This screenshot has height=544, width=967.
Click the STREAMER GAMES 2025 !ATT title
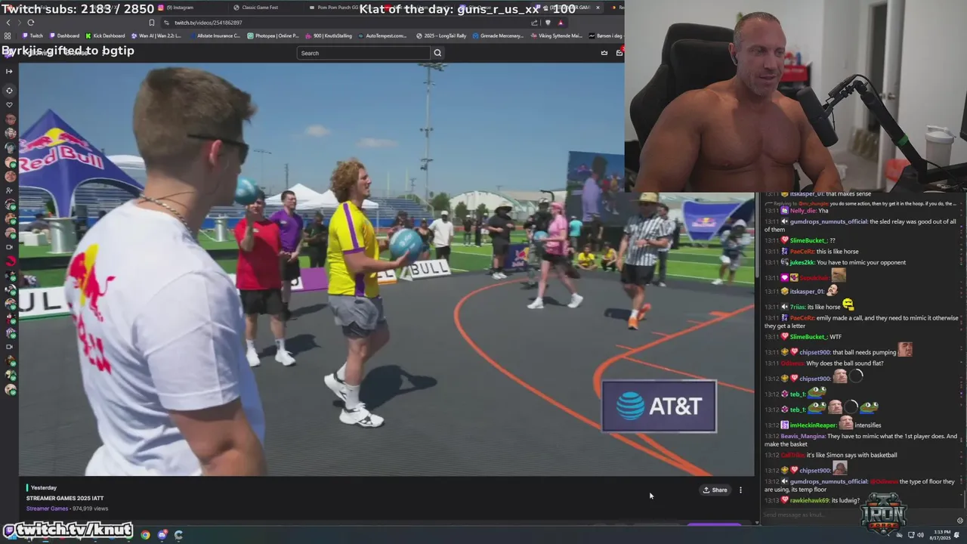click(x=65, y=498)
